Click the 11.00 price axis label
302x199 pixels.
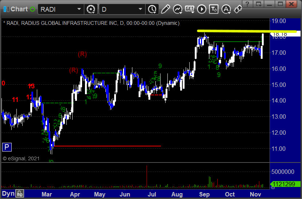click(x=279, y=149)
